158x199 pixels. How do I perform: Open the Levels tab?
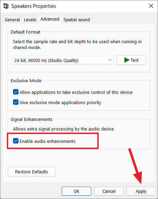30,20
